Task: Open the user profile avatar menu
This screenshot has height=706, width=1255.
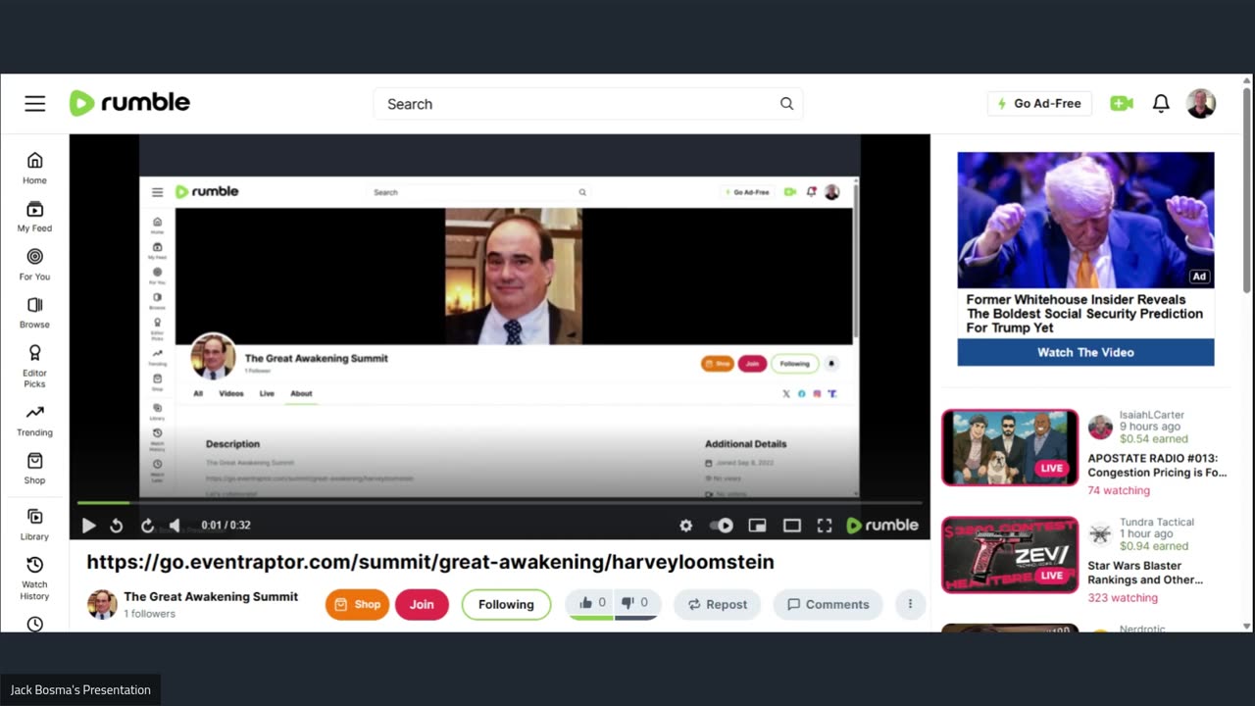Action: pyautogui.click(x=1201, y=103)
